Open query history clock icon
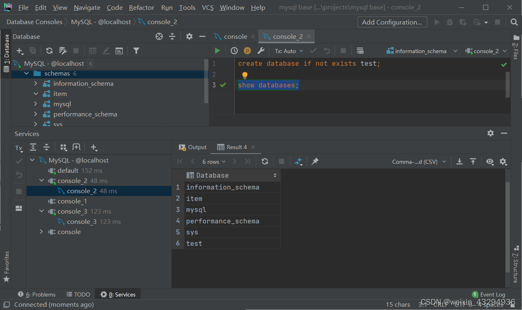The width and height of the screenshot is (522, 310). pos(234,51)
